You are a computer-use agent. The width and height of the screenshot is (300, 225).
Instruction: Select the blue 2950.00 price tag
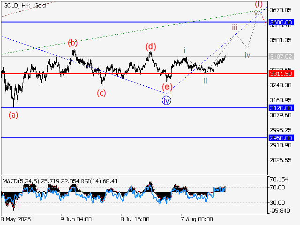tap(281, 138)
